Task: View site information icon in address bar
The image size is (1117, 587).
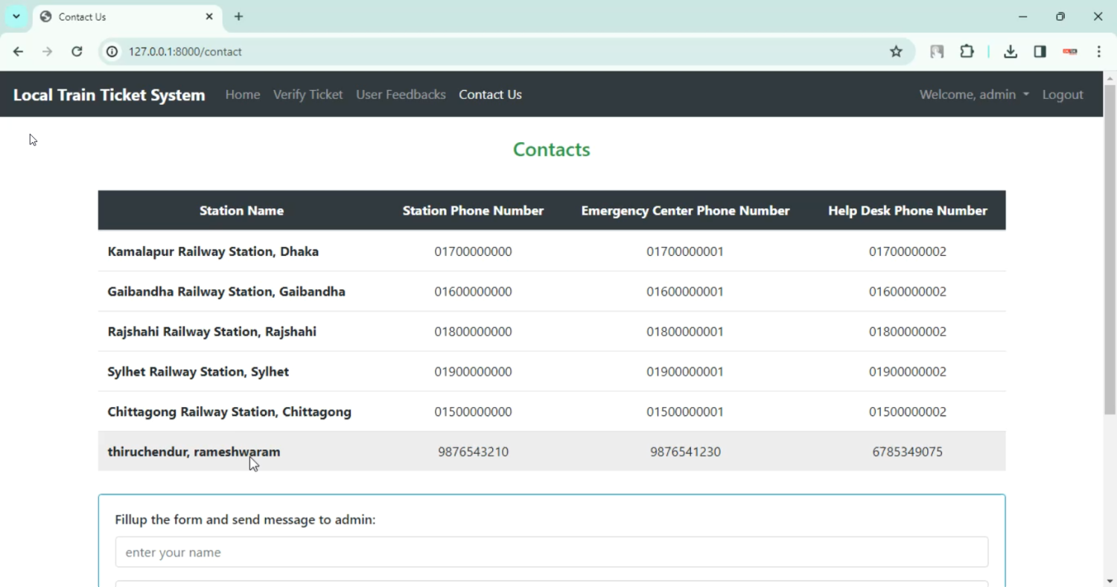Action: [112, 51]
